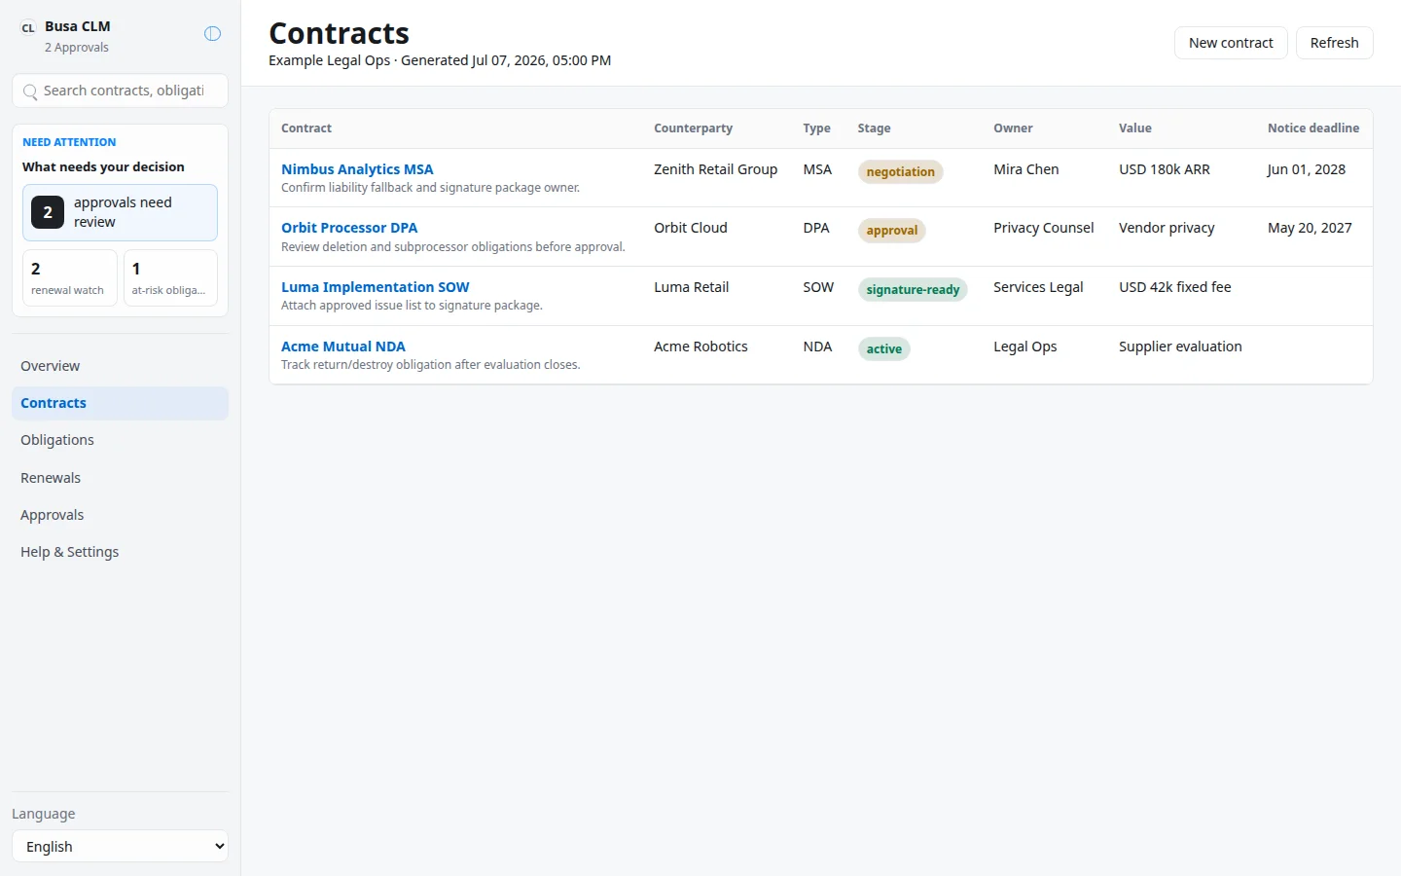
Task: Click the Mira Chen owner cell
Action: (1025, 169)
